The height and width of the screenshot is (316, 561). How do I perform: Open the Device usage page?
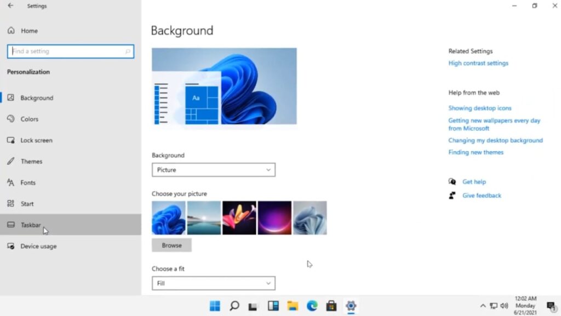click(71, 246)
